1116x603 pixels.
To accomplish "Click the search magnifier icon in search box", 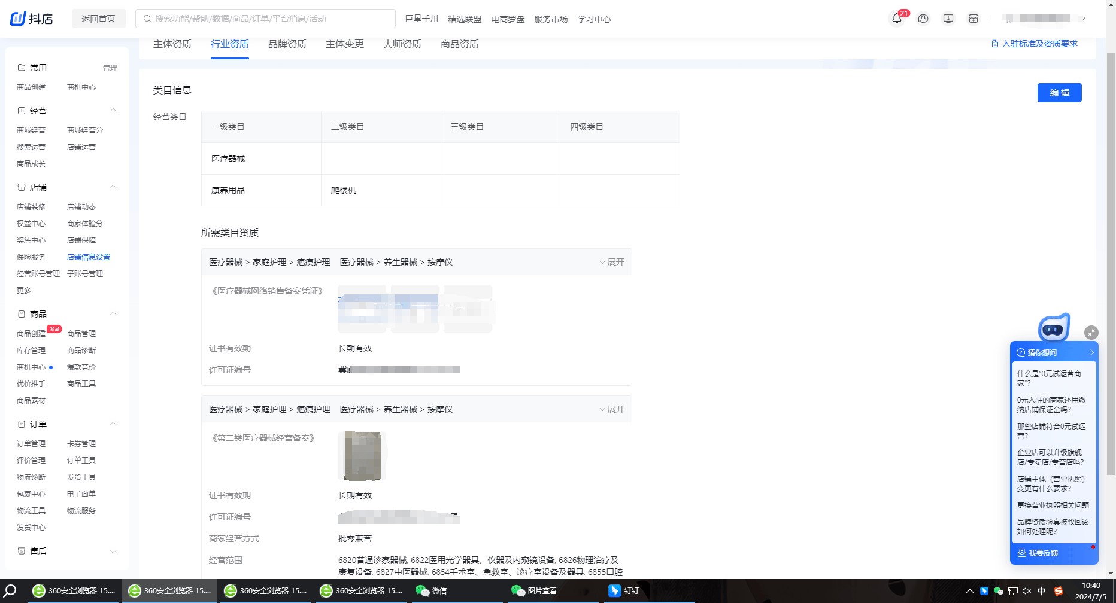I will pos(147,19).
